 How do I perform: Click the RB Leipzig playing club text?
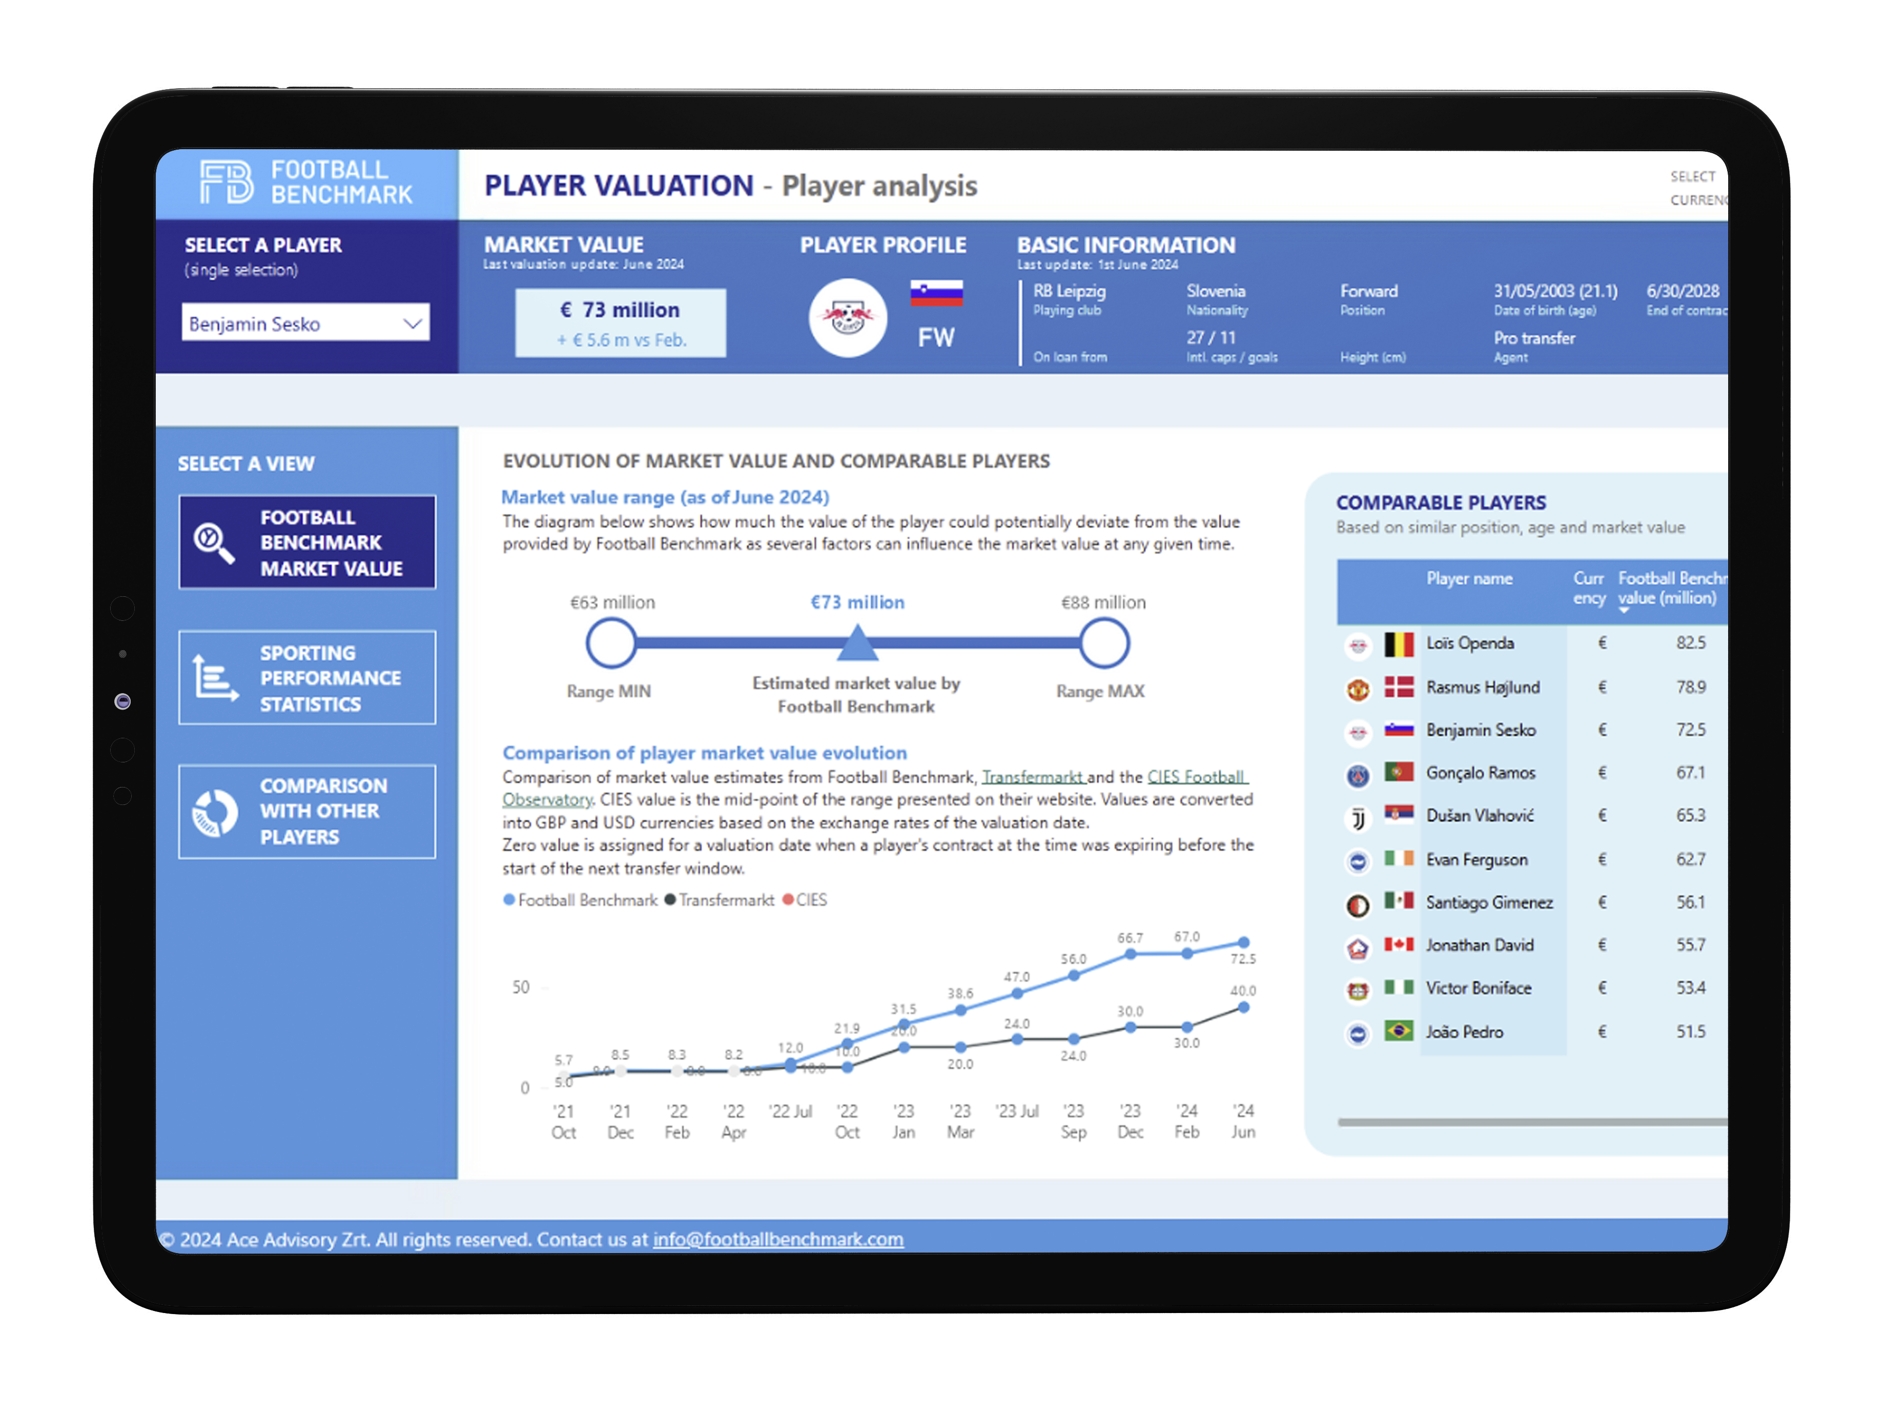pyautogui.click(x=1069, y=291)
